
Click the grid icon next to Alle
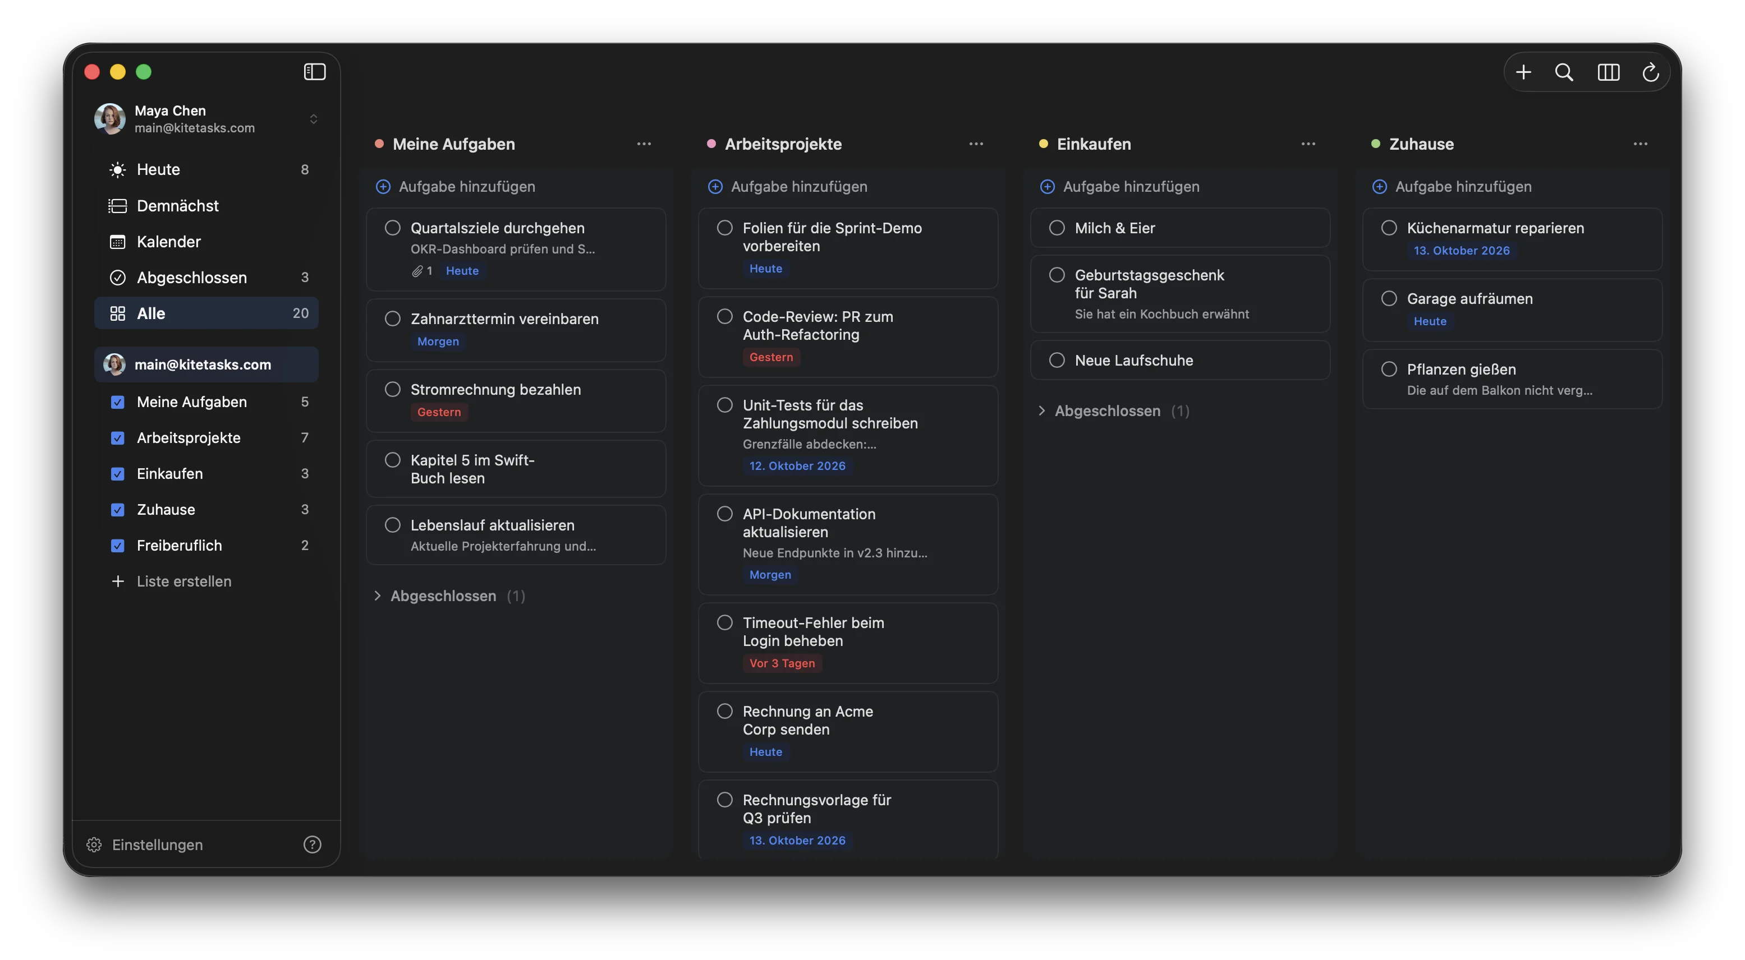(x=118, y=313)
